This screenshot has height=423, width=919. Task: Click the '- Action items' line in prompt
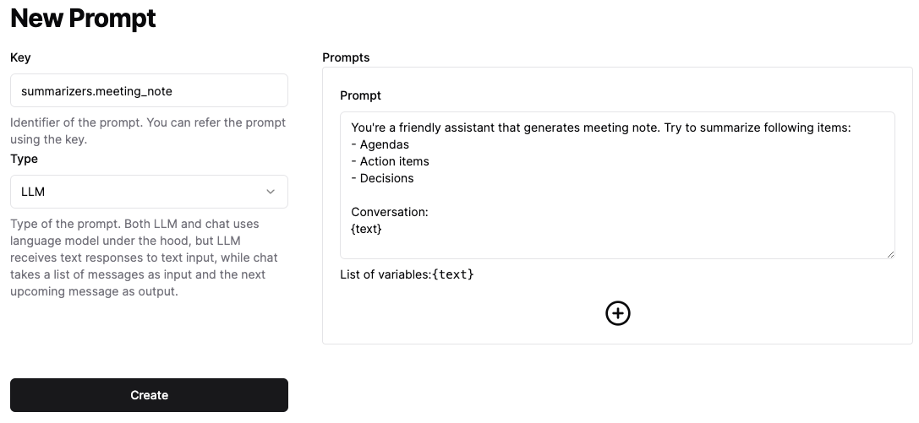point(390,161)
